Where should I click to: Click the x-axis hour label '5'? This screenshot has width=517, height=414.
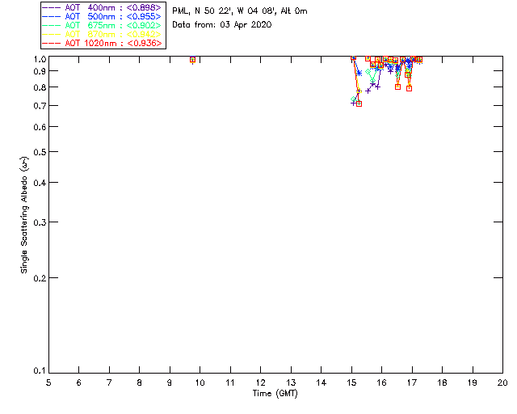[x=48, y=382]
